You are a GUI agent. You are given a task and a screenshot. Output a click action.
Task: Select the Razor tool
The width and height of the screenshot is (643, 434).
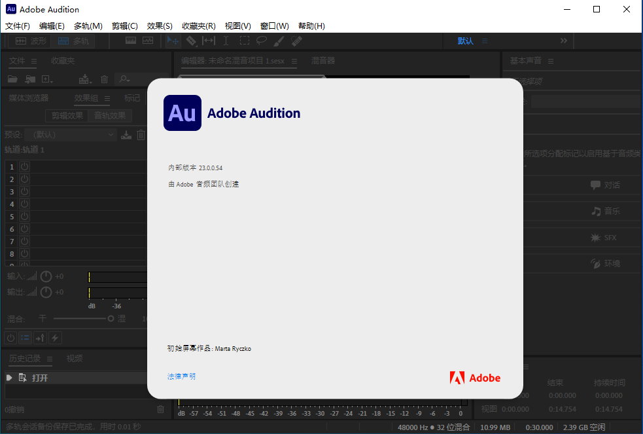(x=191, y=41)
